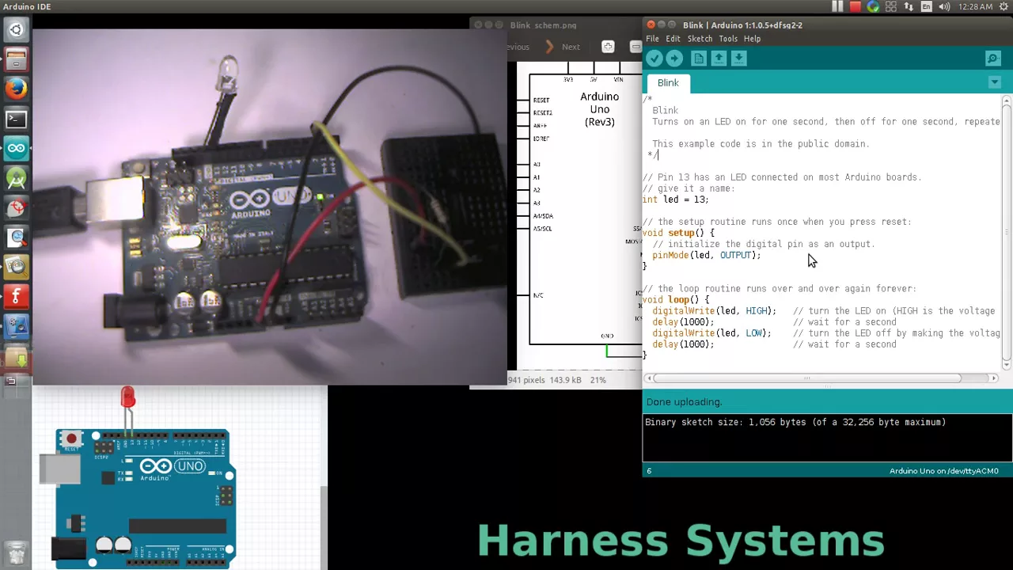The height and width of the screenshot is (570, 1013).
Task: Click the pause indicator in the top panel
Action: pyautogui.click(x=837, y=6)
